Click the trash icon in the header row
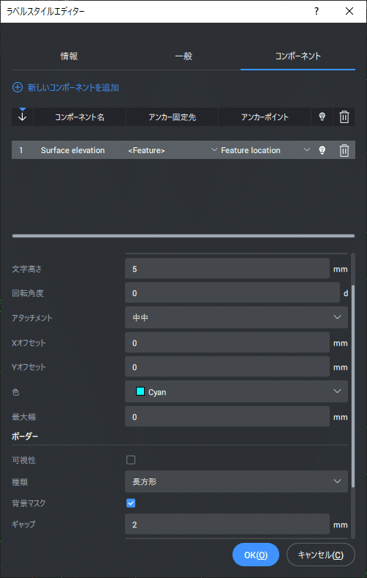 coord(344,117)
